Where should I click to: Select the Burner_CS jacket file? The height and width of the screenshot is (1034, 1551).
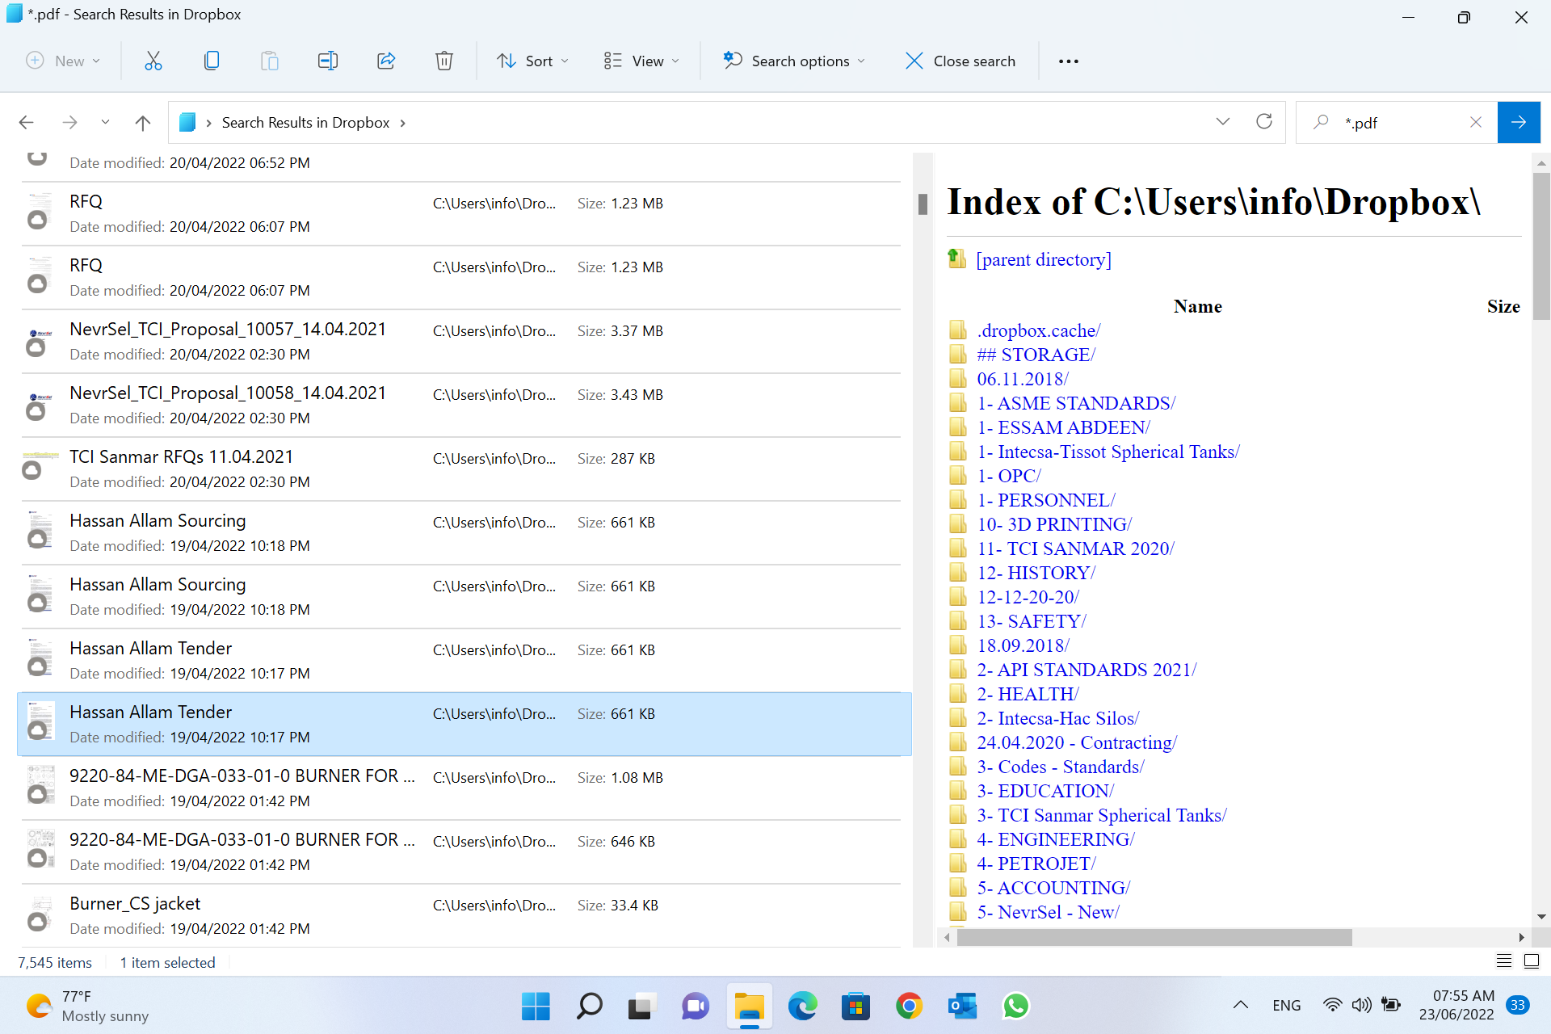pyautogui.click(x=460, y=915)
